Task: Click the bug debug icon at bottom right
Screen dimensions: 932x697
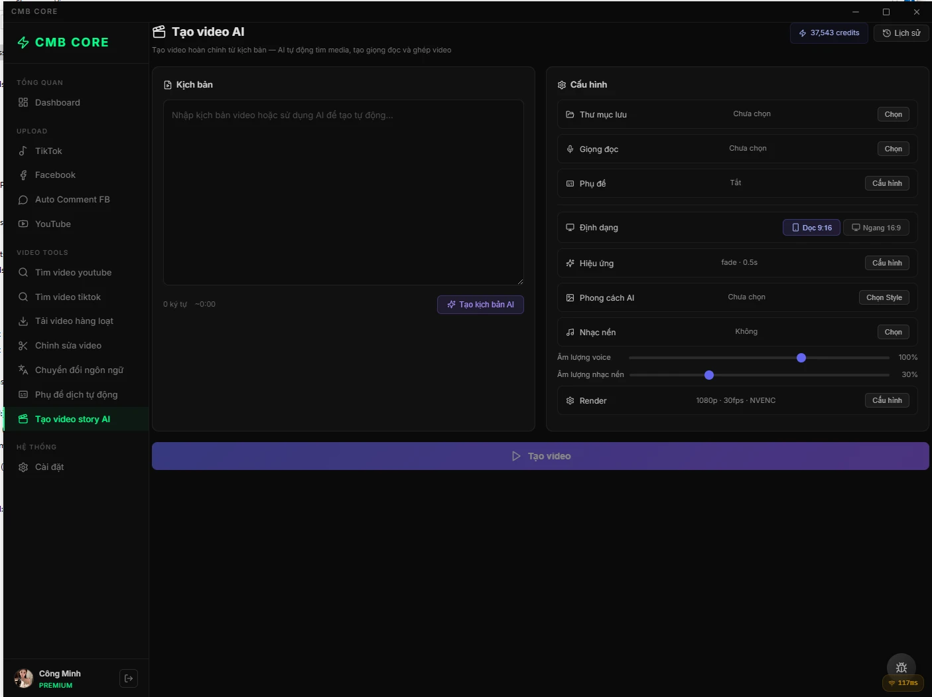Action: 901,667
